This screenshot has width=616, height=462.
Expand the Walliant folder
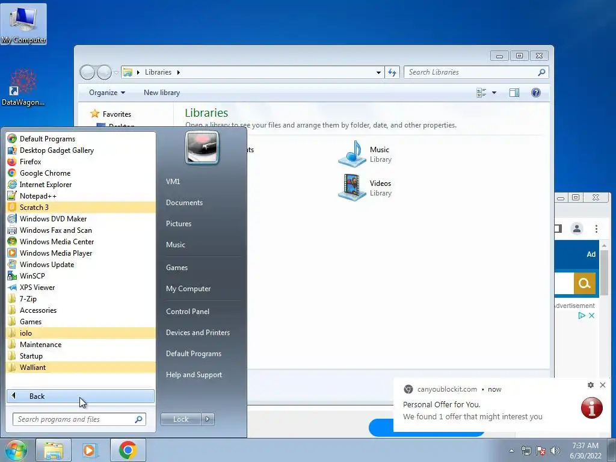pos(81,367)
